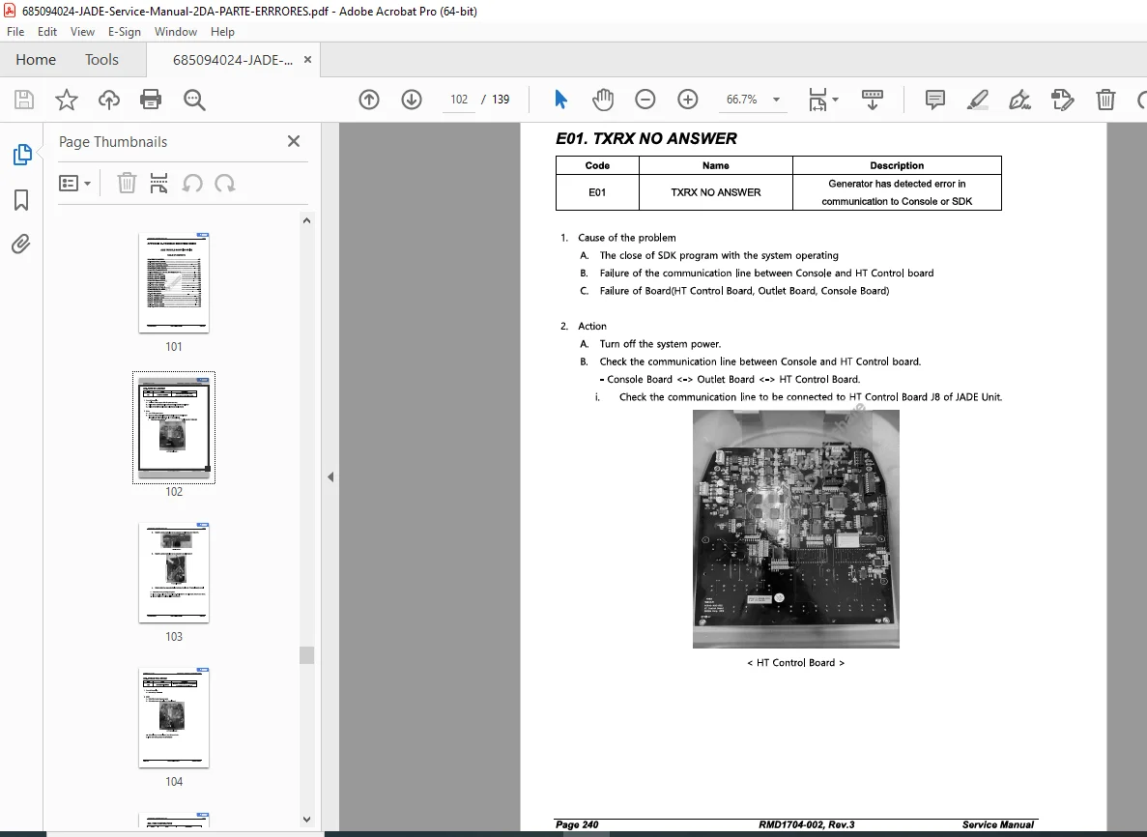Switch to the Home tab
Screen dimensions: 1147x837
(36, 59)
